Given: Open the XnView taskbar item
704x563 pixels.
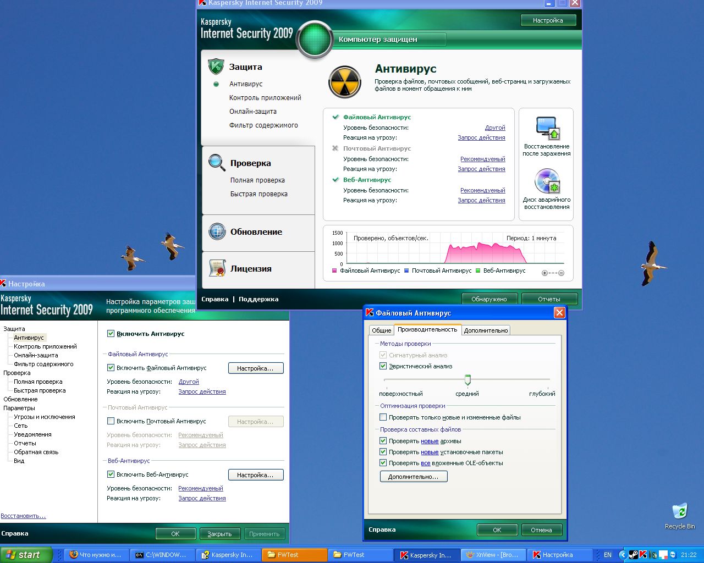Looking at the screenshot, I should click(493, 555).
